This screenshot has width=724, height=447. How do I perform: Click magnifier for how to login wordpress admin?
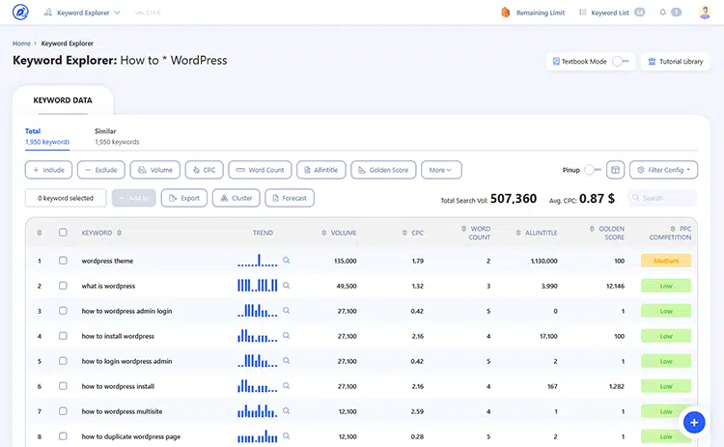(x=287, y=361)
